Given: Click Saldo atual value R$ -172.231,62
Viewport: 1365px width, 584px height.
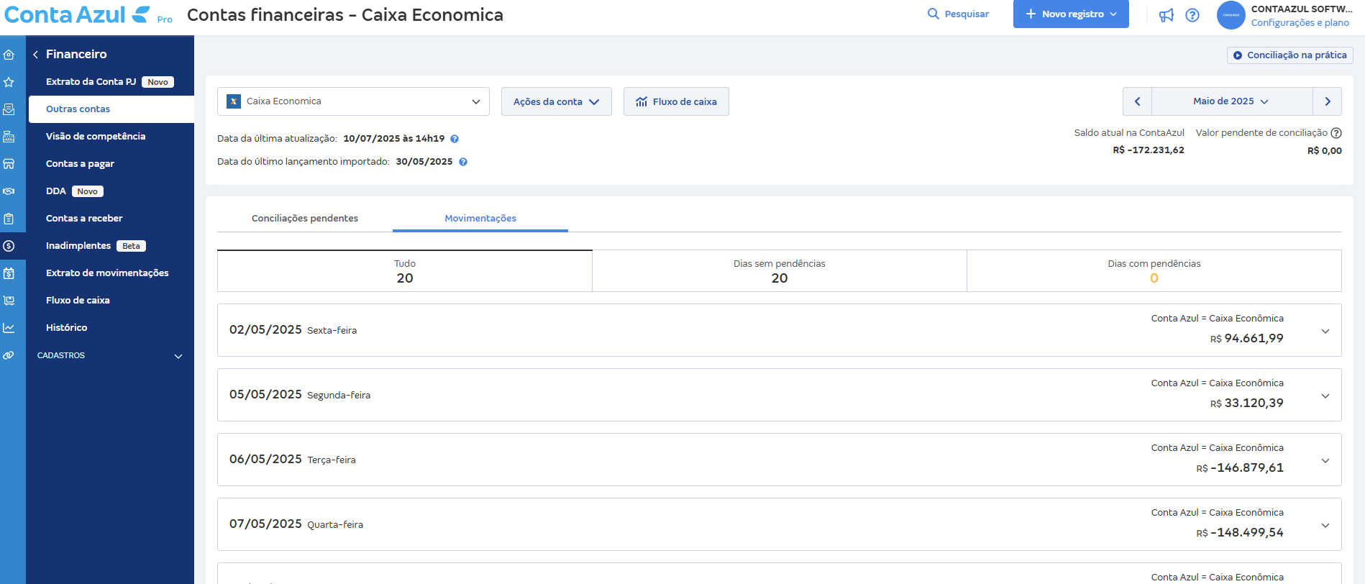Looking at the screenshot, I should (1149, 150).
